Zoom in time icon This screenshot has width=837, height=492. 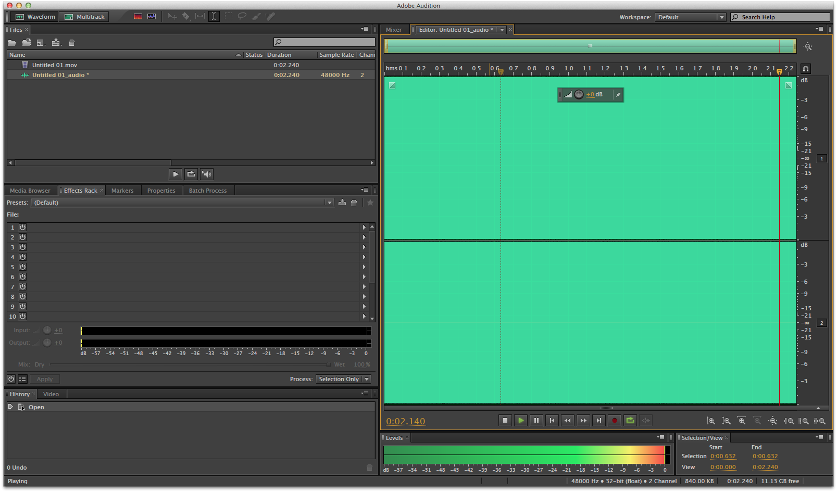click(x=742, y=421)
